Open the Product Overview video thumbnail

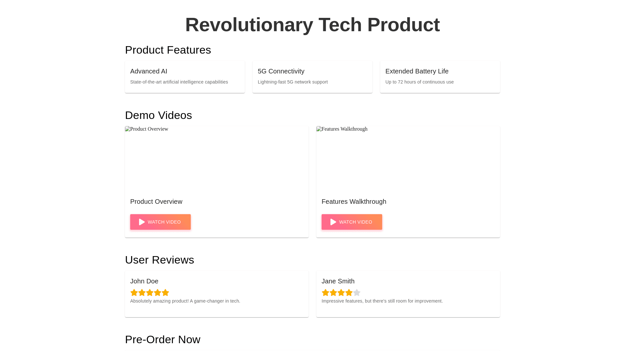tap(216, 159)
